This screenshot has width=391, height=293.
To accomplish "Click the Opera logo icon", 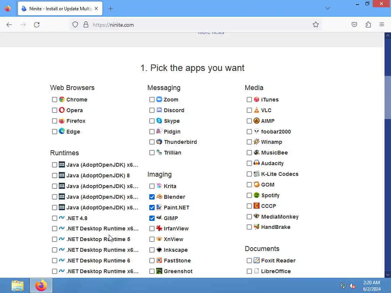I will [x=62, y=110].
